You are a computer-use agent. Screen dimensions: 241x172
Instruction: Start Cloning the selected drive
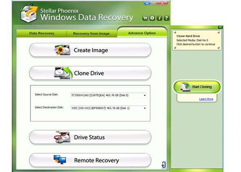click(x=197, y=87)
